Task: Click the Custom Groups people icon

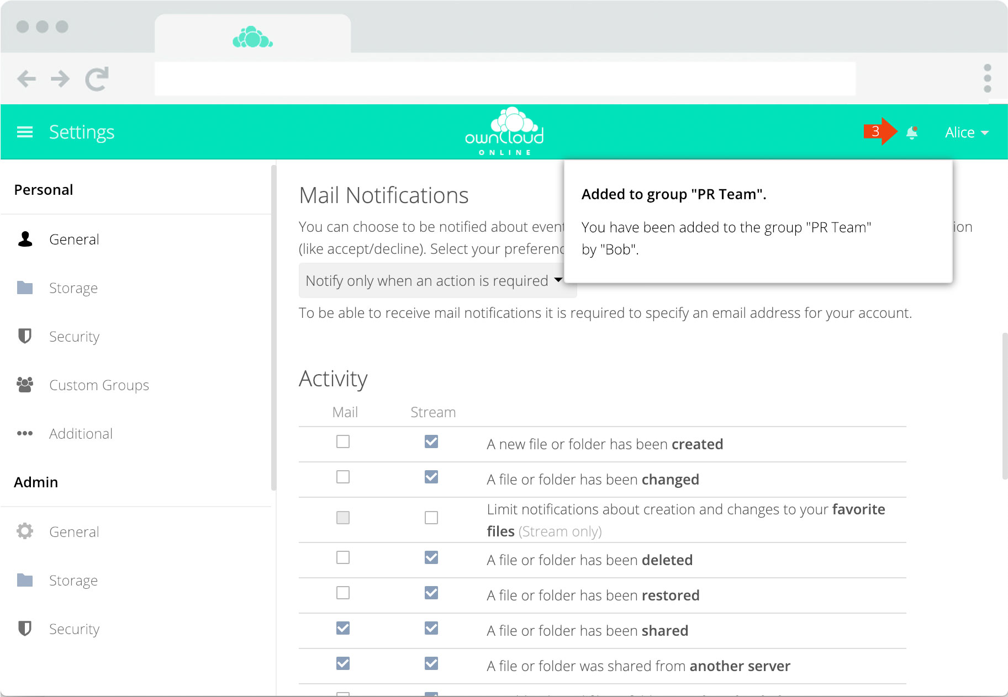Action: [x=25, y=385]
